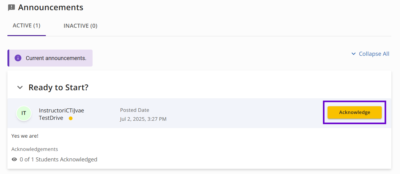400x174 pixels.
Task: Click the Acknowledgements label
Action: (35, 149)
